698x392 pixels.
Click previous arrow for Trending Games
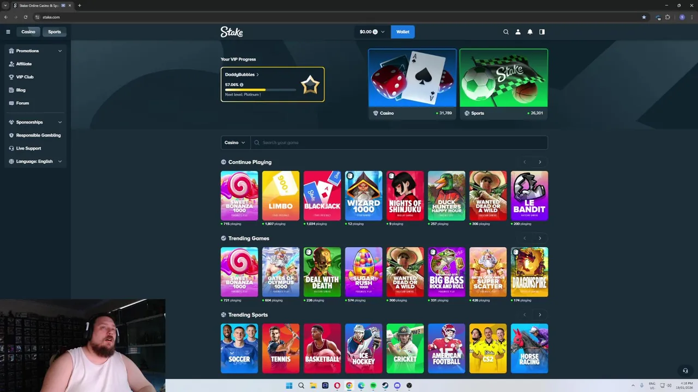point(525,238)
